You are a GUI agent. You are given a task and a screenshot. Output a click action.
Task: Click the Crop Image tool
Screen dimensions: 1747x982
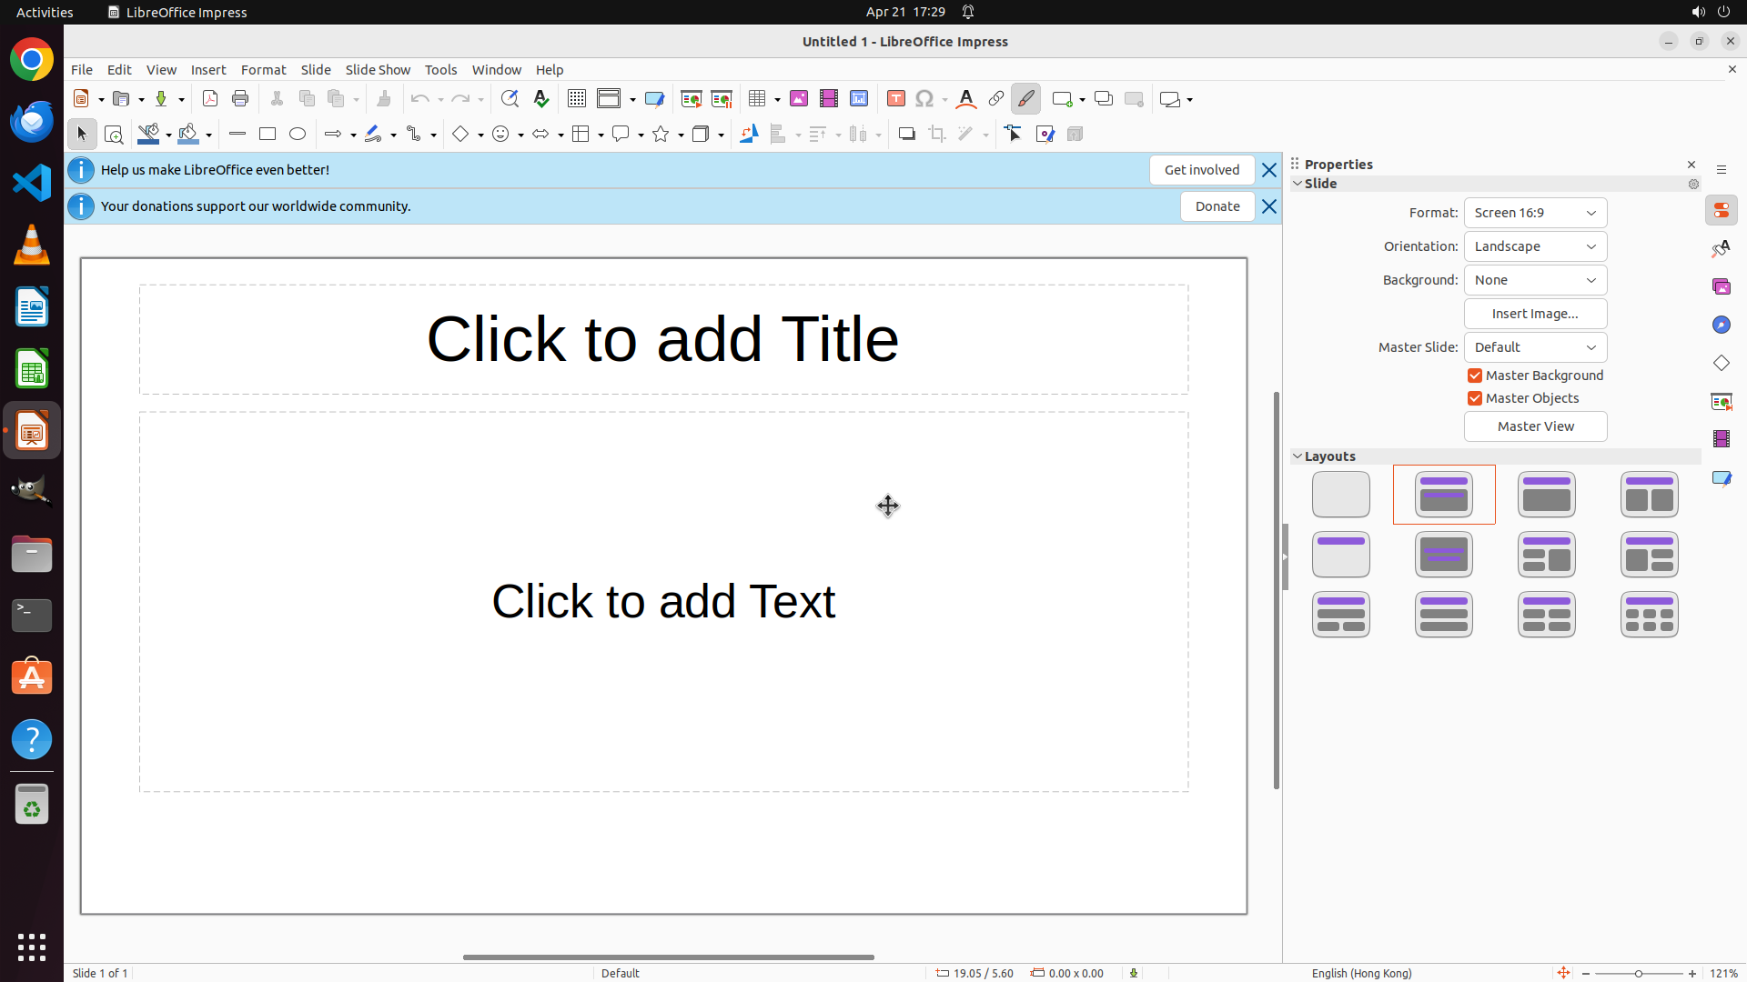pos(937,135)
